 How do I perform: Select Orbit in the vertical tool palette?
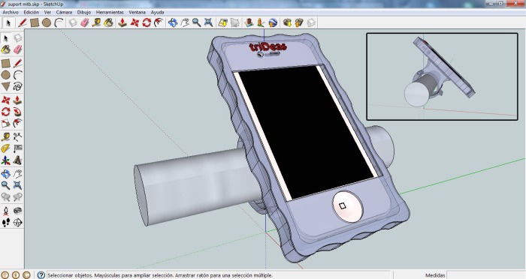click(6, 173)
